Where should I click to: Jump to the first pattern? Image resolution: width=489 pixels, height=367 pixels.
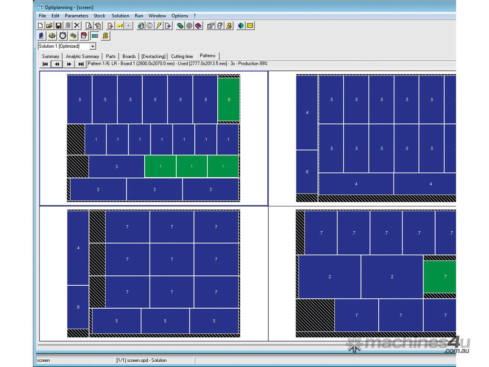click(x=45, y=64)
